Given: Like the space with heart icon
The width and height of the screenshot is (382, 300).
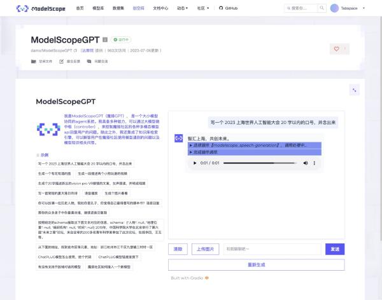Looking at the screenshot, I should pyautogui.click(x=336, y=49).
